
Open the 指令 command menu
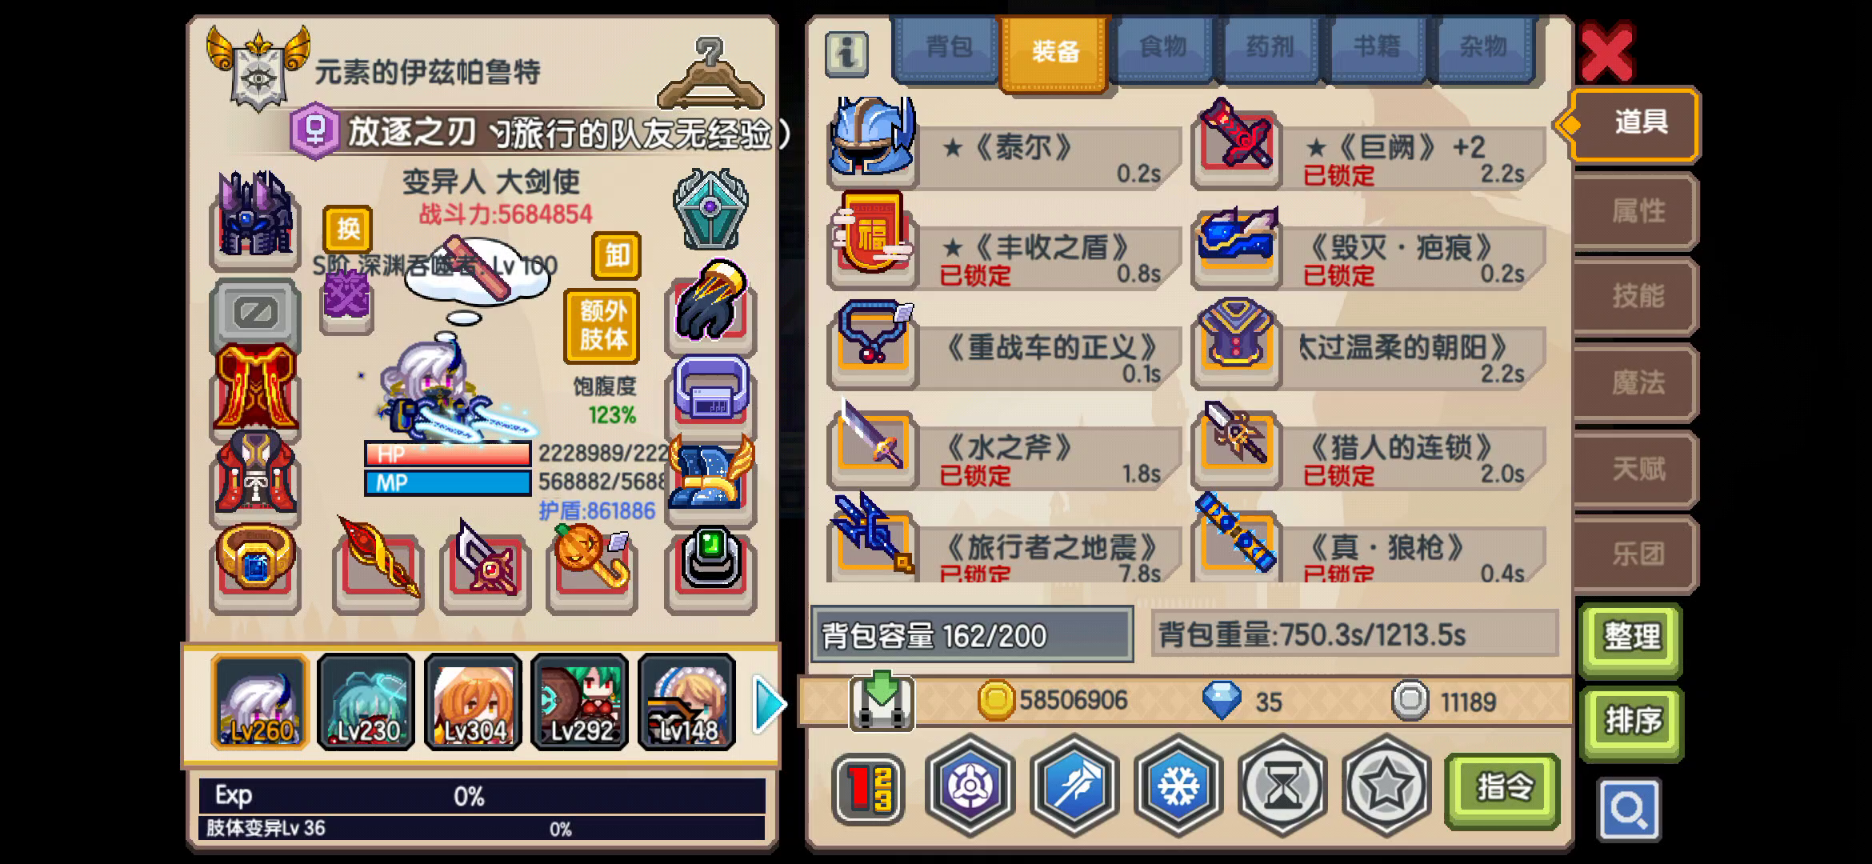(1503, 789)
